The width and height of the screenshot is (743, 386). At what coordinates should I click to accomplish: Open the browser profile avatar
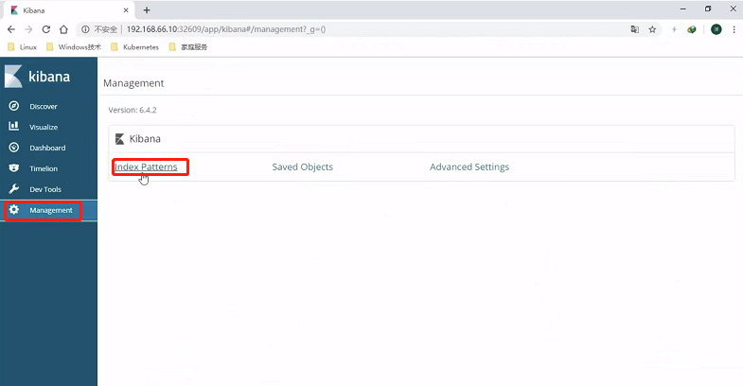(x=716, y=29)
